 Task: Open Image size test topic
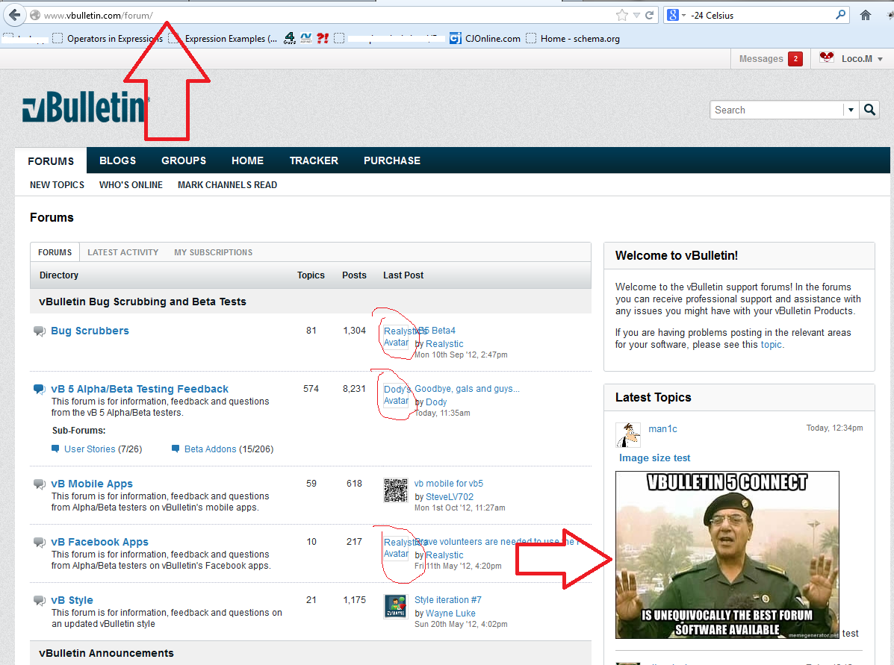(654, 458)
